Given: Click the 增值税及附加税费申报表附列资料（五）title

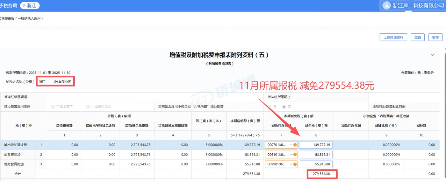Looking at the screenshot, I should coord(219,55).
